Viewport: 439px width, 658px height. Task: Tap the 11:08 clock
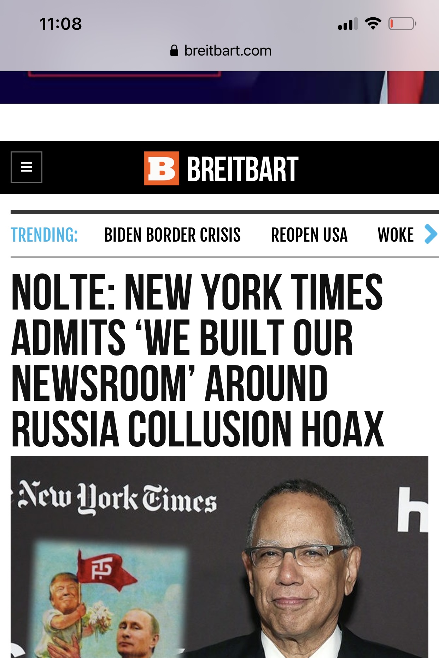pos(60,24)
